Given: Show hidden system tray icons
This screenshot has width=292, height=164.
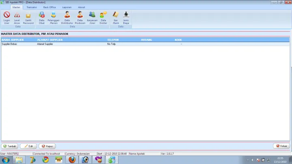Looking at the screenshot, I should click(x=248, y=160).
